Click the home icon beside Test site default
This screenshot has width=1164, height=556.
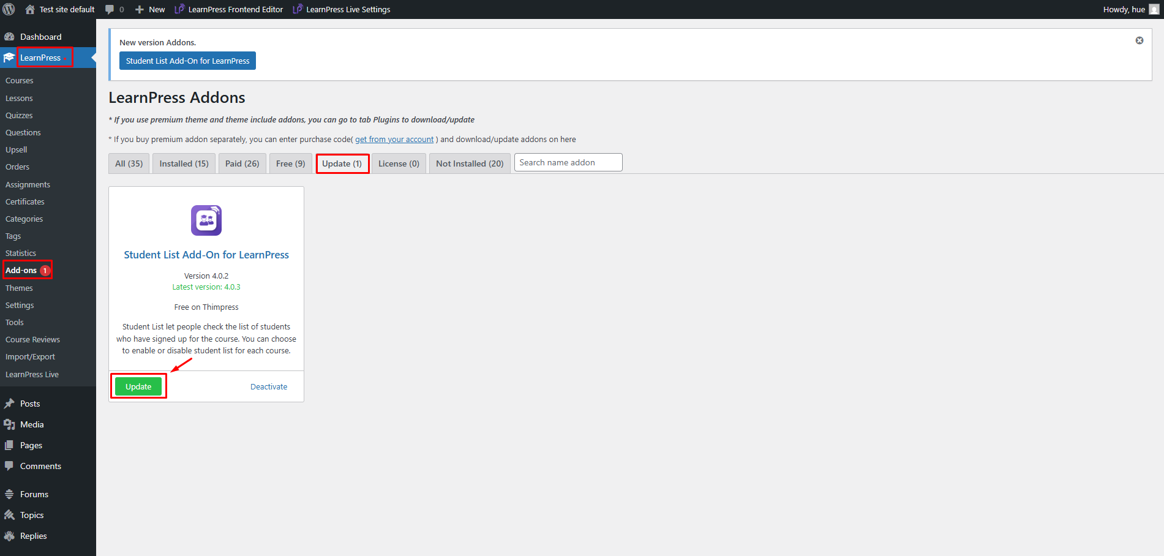30,9
